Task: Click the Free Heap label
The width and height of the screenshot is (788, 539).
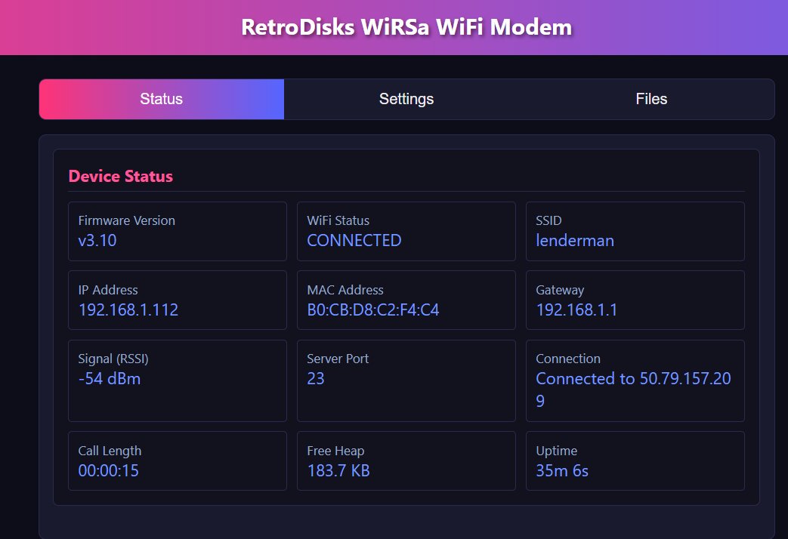Action: pyautogui.click(x=335, y=451)
